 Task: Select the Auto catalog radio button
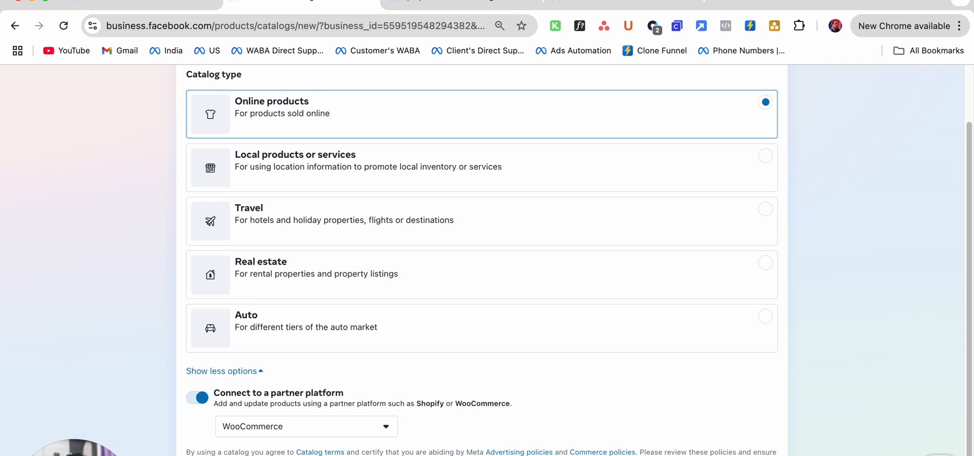coord(765,316)
